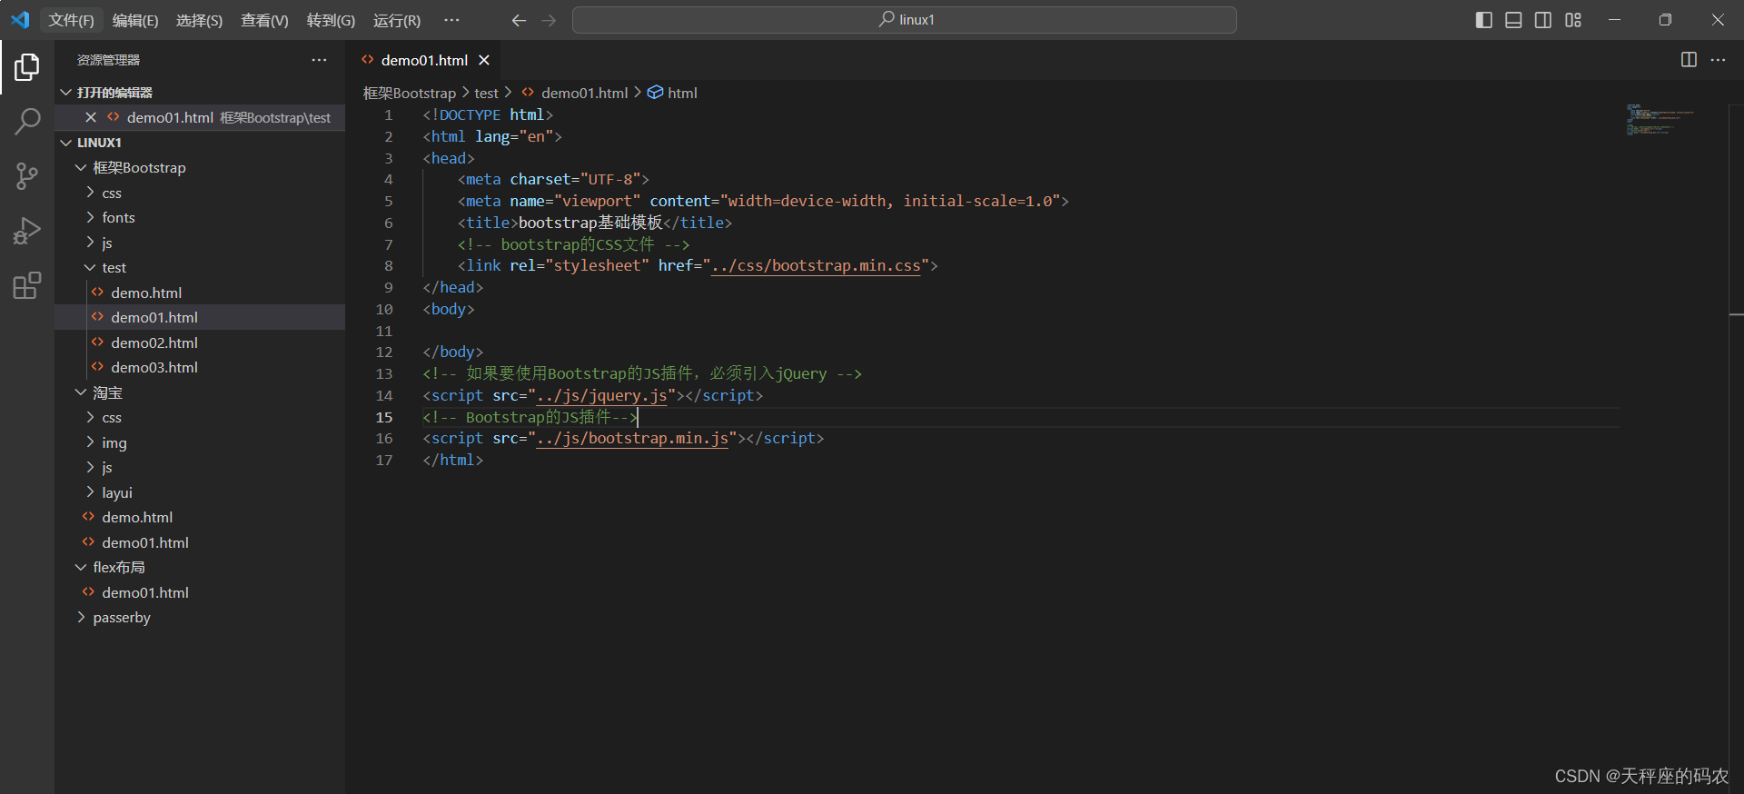
Task: Go forward with the right arrow
Action: coord(549,20)
